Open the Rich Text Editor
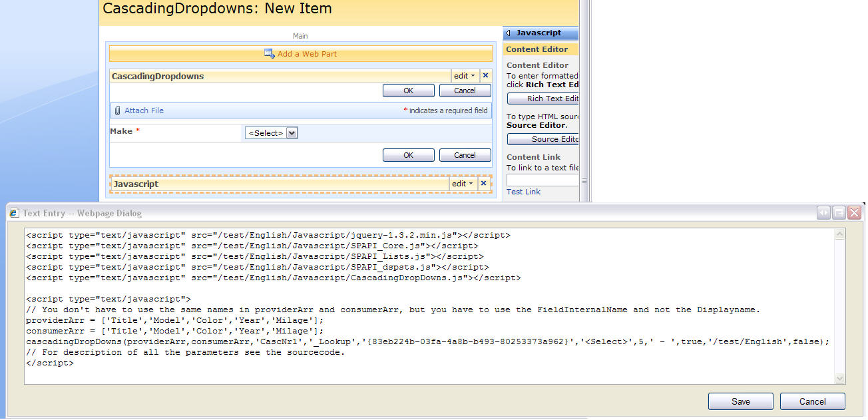868x420 pixels. 542,99
